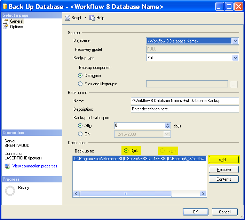Viewport: 245px width, 220px height.
Task: Click the Description text field
Action: pos(185,109)
